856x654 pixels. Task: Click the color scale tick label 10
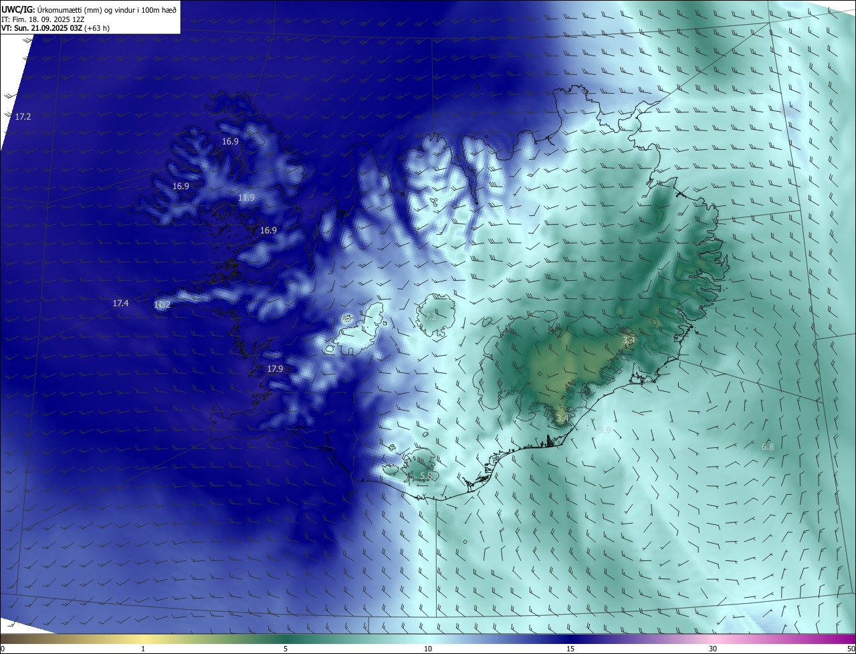[x=428, y=649]
